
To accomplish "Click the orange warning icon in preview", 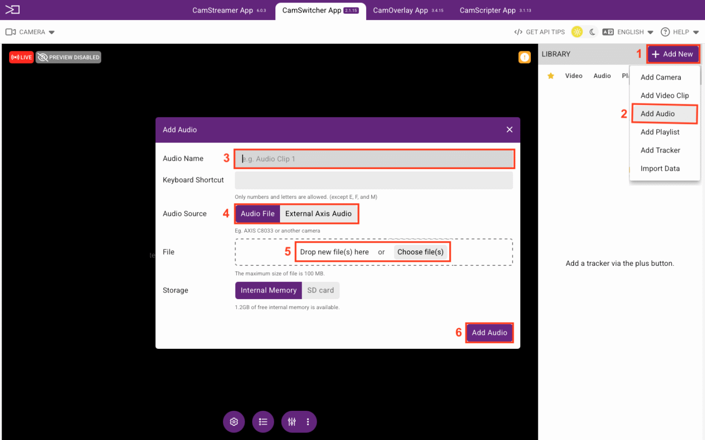I will (x=524, y=57).
